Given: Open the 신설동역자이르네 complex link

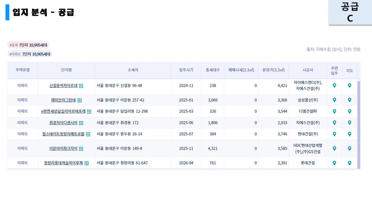Looking at the screenshot, I should (x=63, y=86).
